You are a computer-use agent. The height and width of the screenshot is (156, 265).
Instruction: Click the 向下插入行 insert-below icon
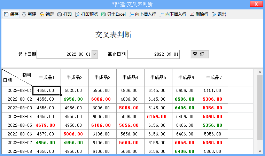(161, 14)
